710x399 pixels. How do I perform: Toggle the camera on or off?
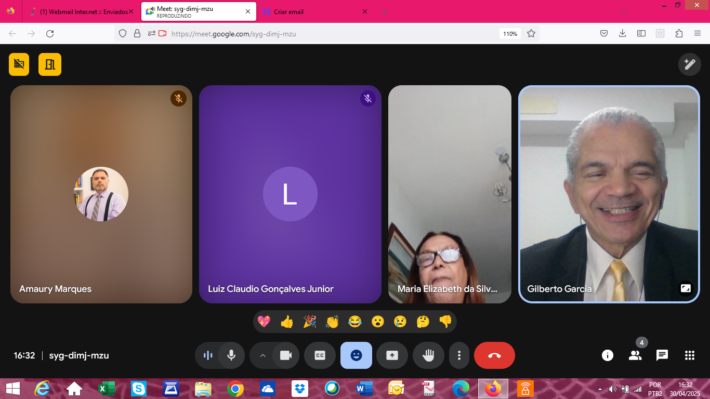[285, 355]
